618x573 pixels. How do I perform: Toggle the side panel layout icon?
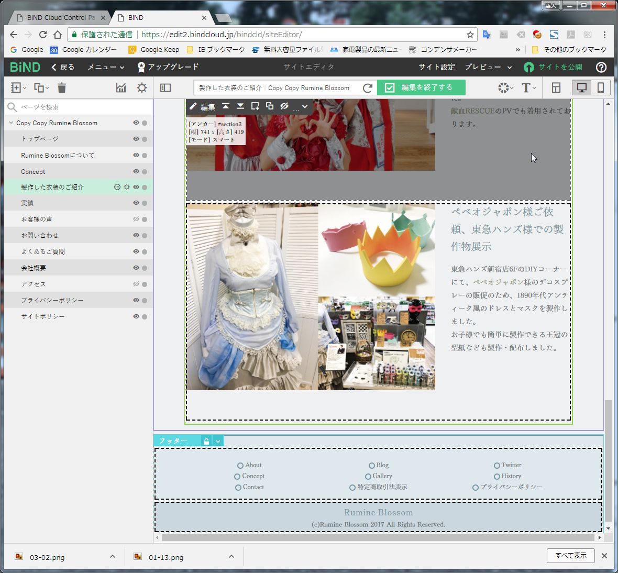[x=165, y=87]
